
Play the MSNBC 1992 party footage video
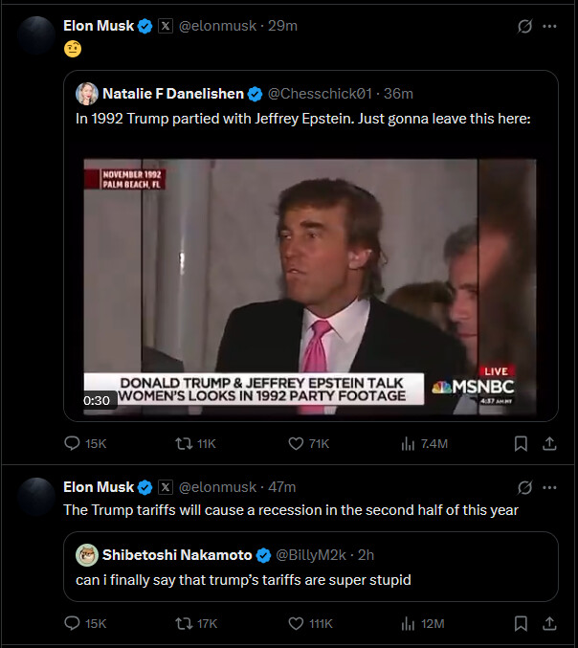pos(310,287)
